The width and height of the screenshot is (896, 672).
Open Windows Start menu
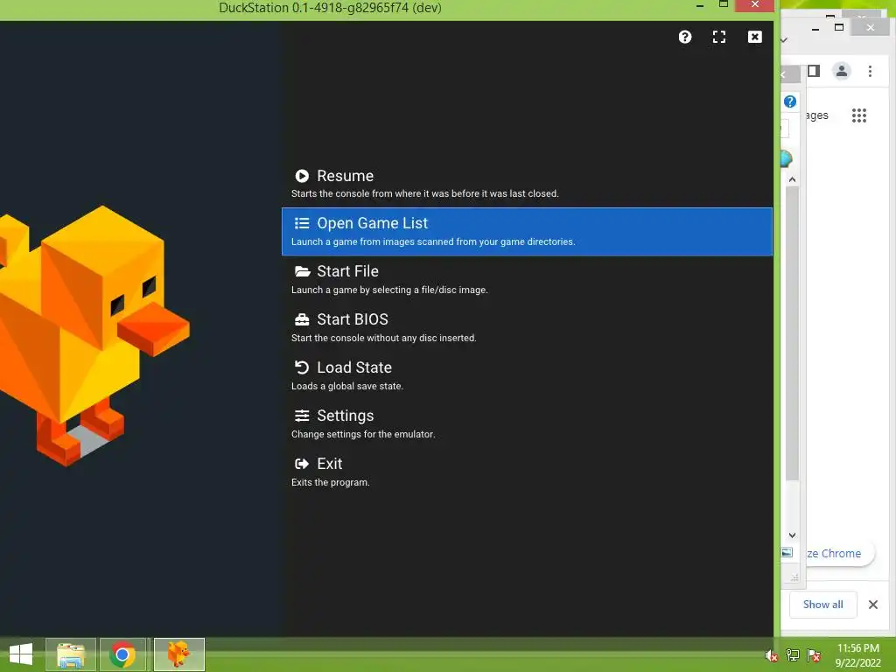[21, 654]
